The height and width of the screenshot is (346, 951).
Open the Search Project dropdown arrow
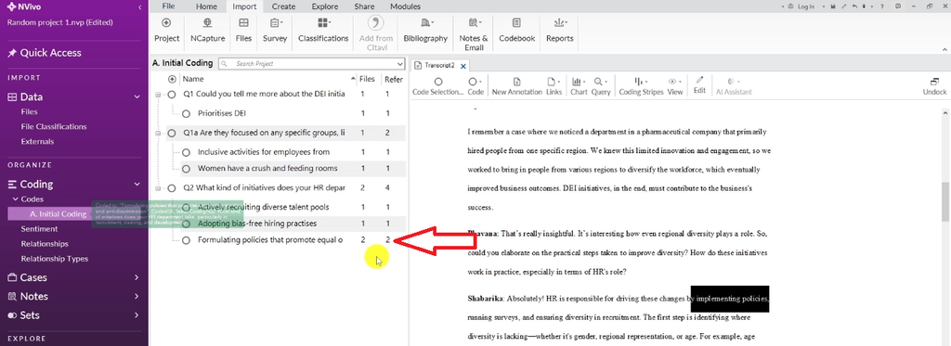399,64
